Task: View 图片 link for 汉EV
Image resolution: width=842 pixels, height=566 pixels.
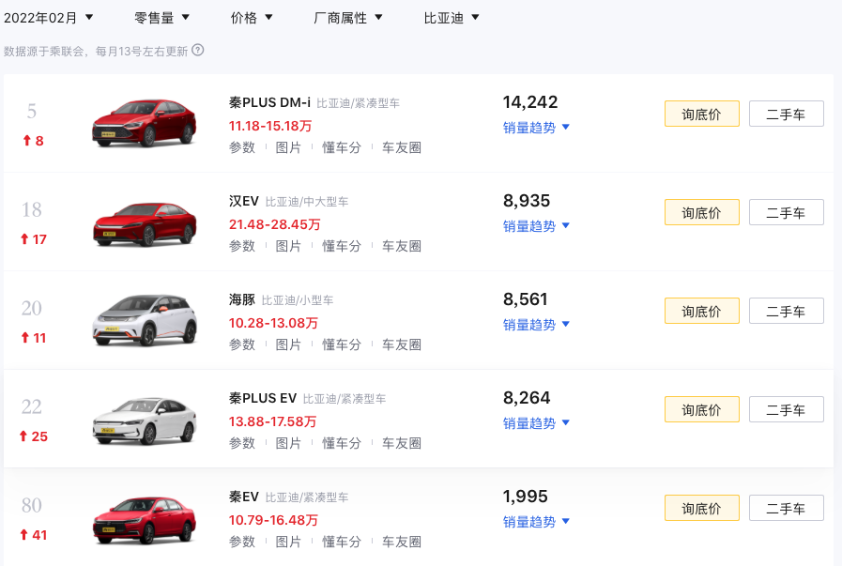Action: pyautogui.click(x=288, y=246)
